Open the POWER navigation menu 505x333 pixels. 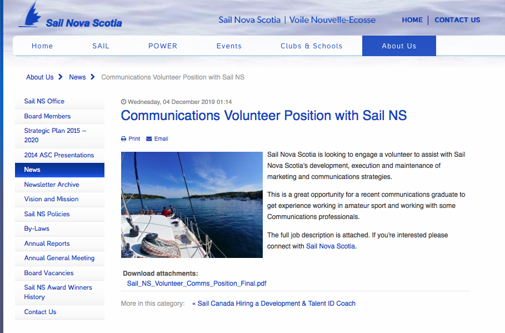click(x=163, y=46)
